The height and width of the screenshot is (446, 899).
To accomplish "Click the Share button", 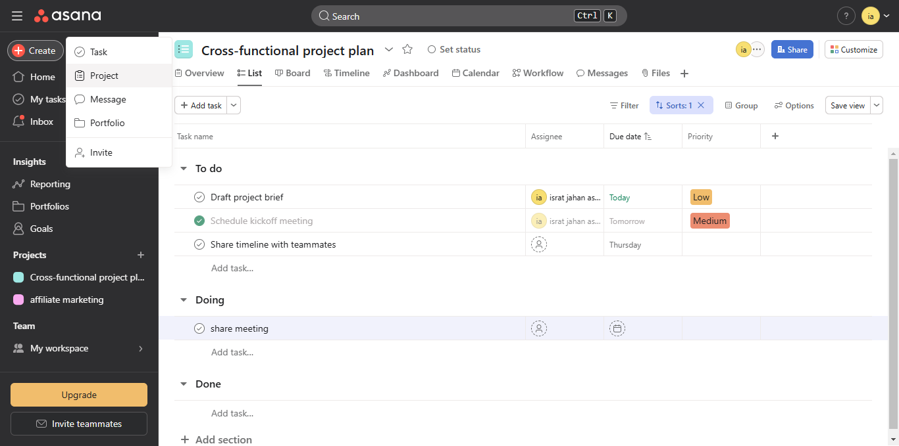I will coord(792,49).
